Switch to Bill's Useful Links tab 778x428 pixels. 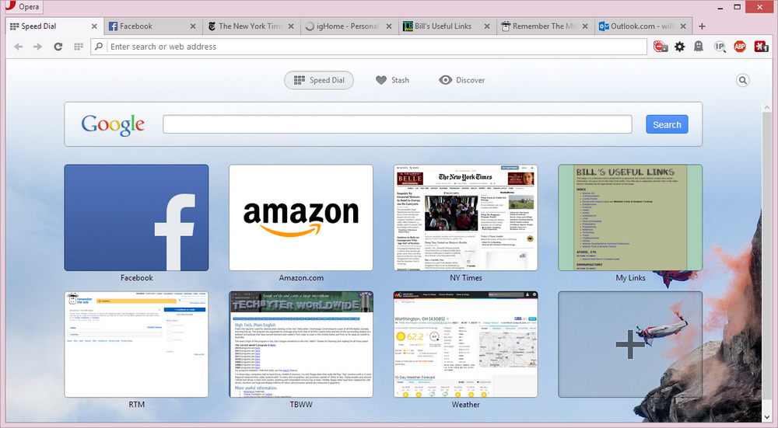tap(447, 26)
